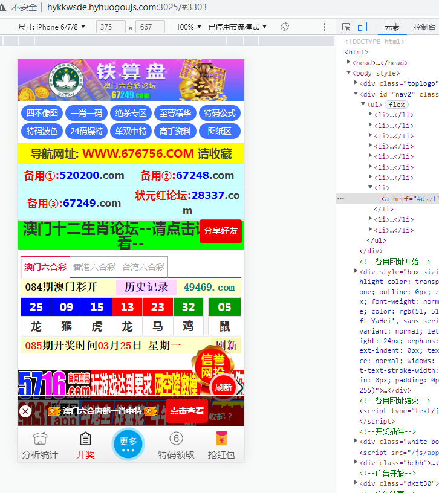439x493 pixels.
Task: Click the 单双中特 nav button
Action: click(131, 131)
